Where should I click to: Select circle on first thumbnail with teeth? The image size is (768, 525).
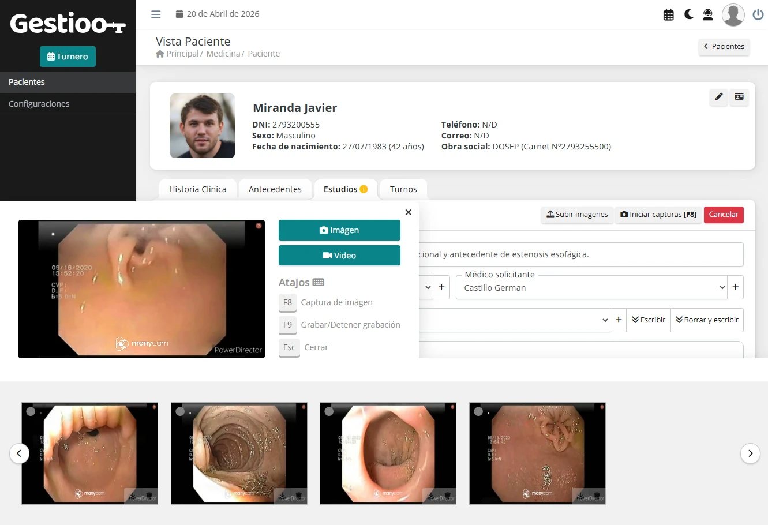coord(31,411)
